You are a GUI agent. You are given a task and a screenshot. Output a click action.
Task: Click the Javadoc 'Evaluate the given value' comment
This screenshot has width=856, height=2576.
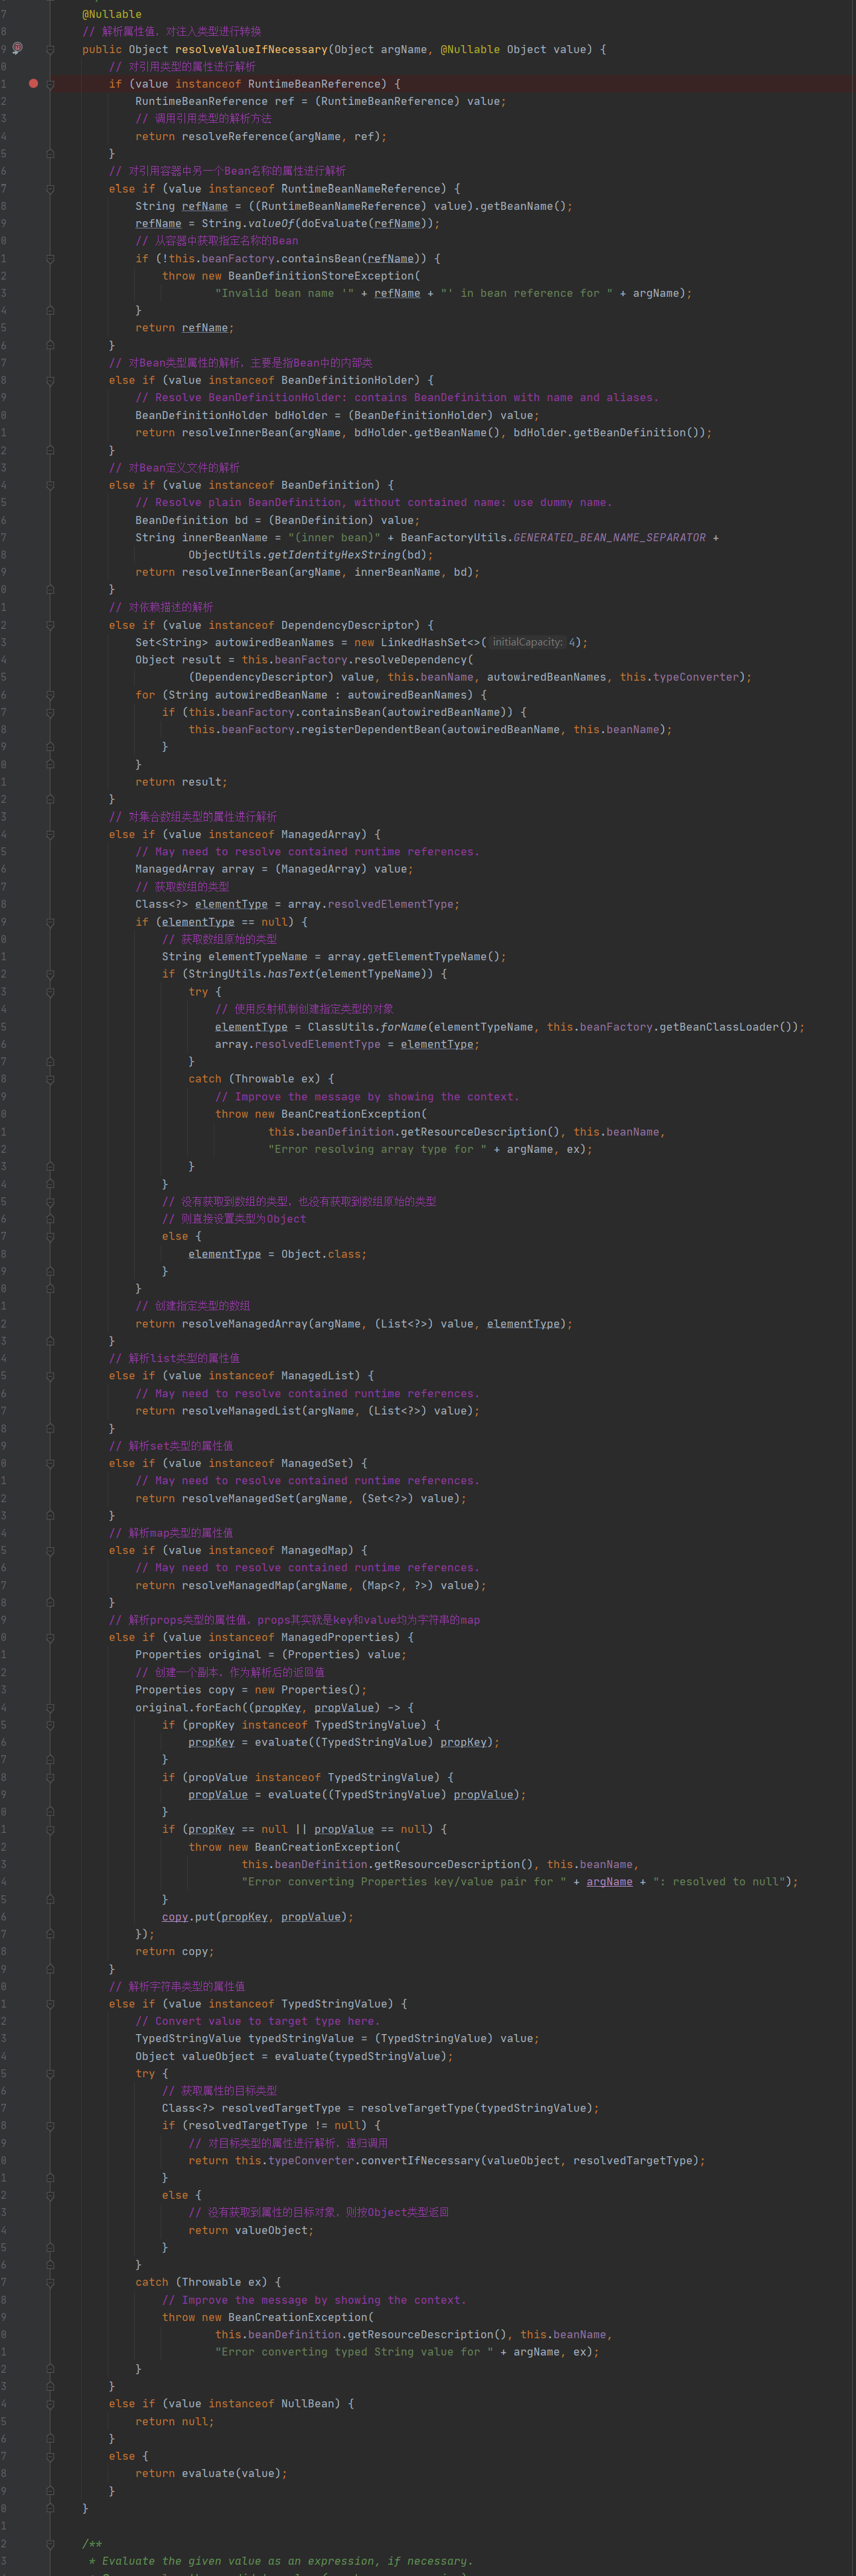click(x=281, y=2561)
